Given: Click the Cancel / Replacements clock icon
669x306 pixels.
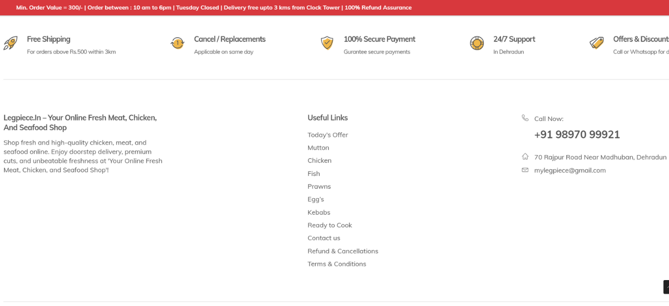Looking at the screenshot, I should [177, 44].
